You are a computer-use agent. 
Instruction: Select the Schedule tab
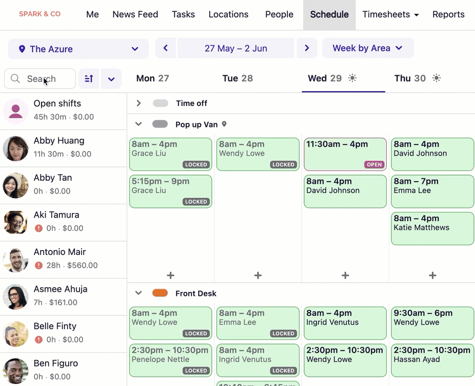tap(329, 14)
